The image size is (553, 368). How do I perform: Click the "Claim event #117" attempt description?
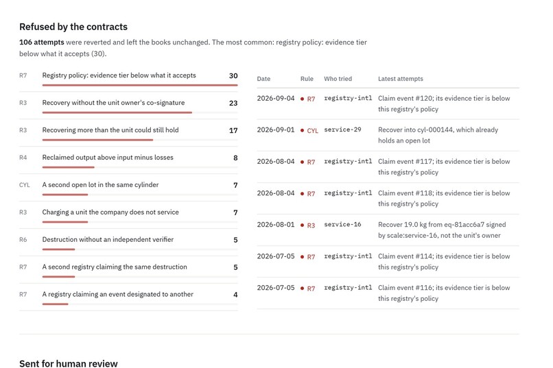(444, 167)
